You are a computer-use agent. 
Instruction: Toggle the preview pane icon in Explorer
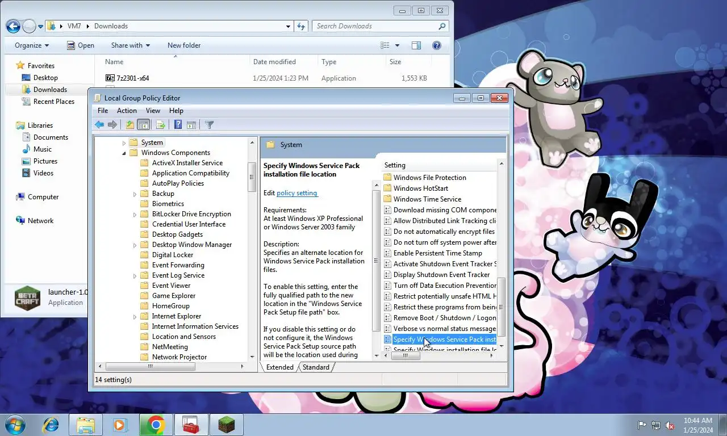point(416,45)
